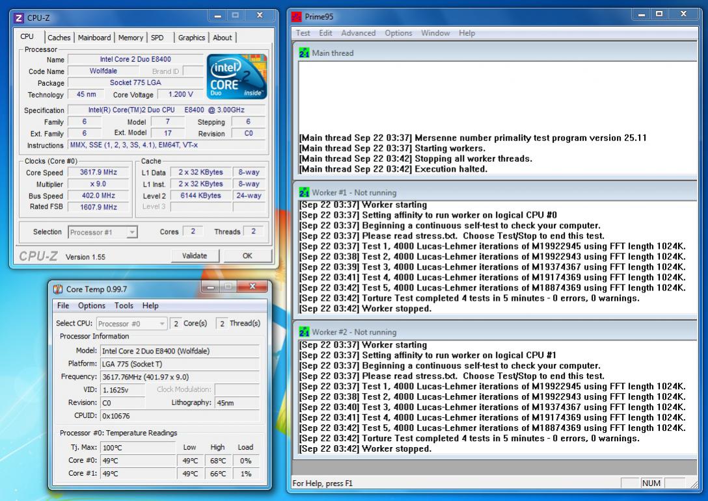Open the Mainboard tab in CPU-Z
The image size is (708, 501).
point(94,38)
